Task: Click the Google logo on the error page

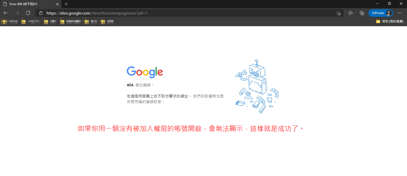Action: (x=145, y=72)
